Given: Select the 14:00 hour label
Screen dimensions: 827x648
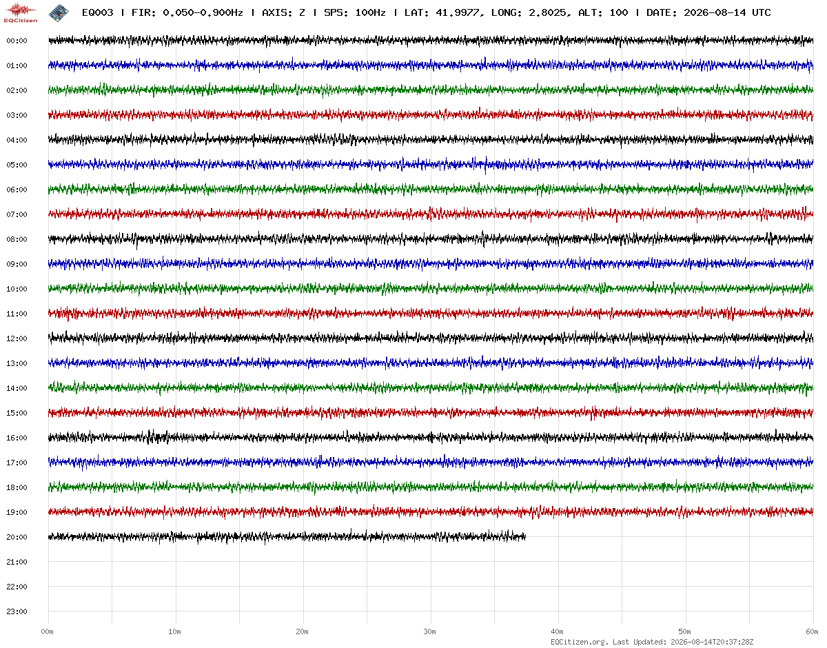Looking at the screenshot, I should (x=17, y=388).
